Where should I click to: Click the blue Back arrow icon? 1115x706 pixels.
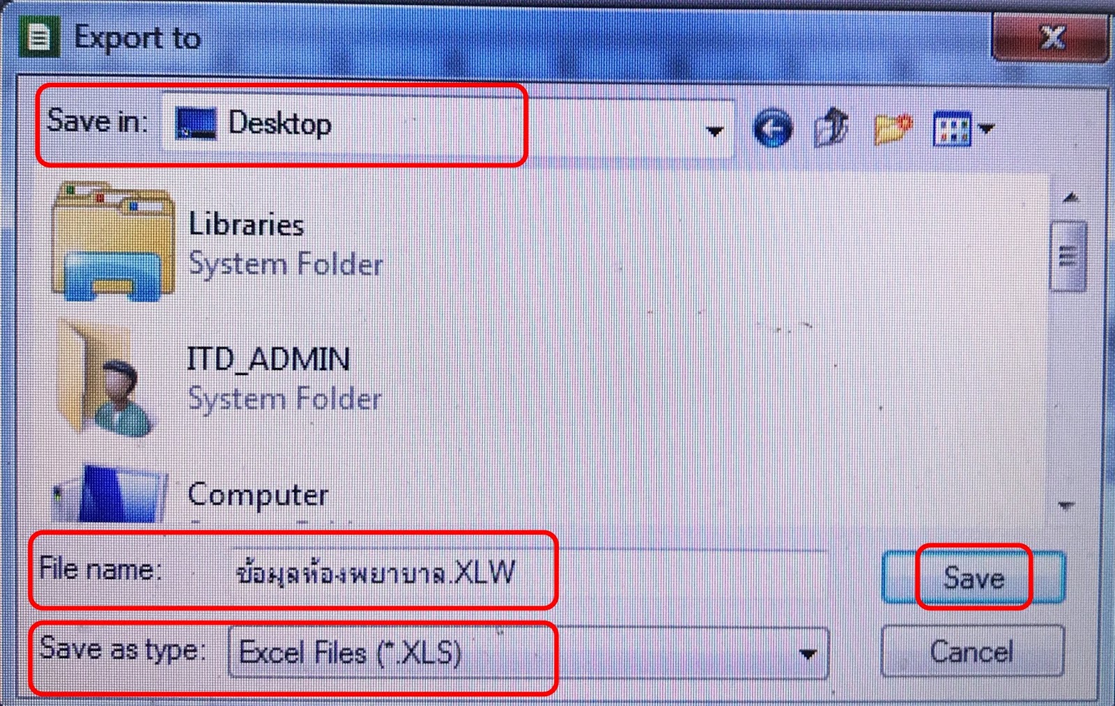(772, 129)
